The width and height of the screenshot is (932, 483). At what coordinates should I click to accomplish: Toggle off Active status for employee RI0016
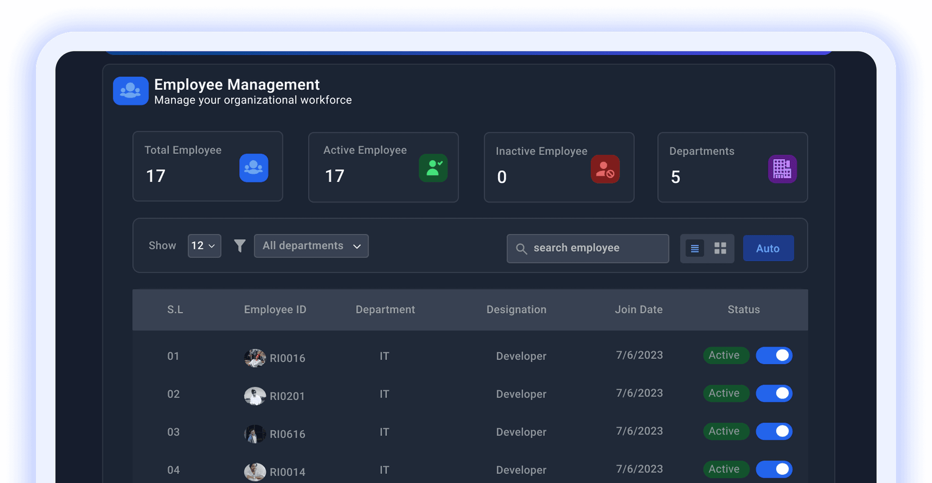(x=774, y=355)
